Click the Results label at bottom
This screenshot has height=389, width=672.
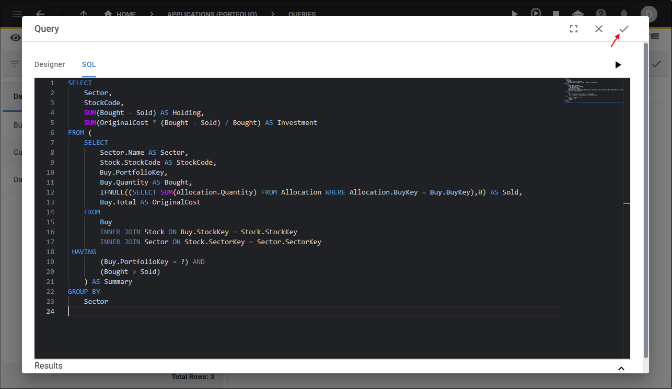pos(49,365)
